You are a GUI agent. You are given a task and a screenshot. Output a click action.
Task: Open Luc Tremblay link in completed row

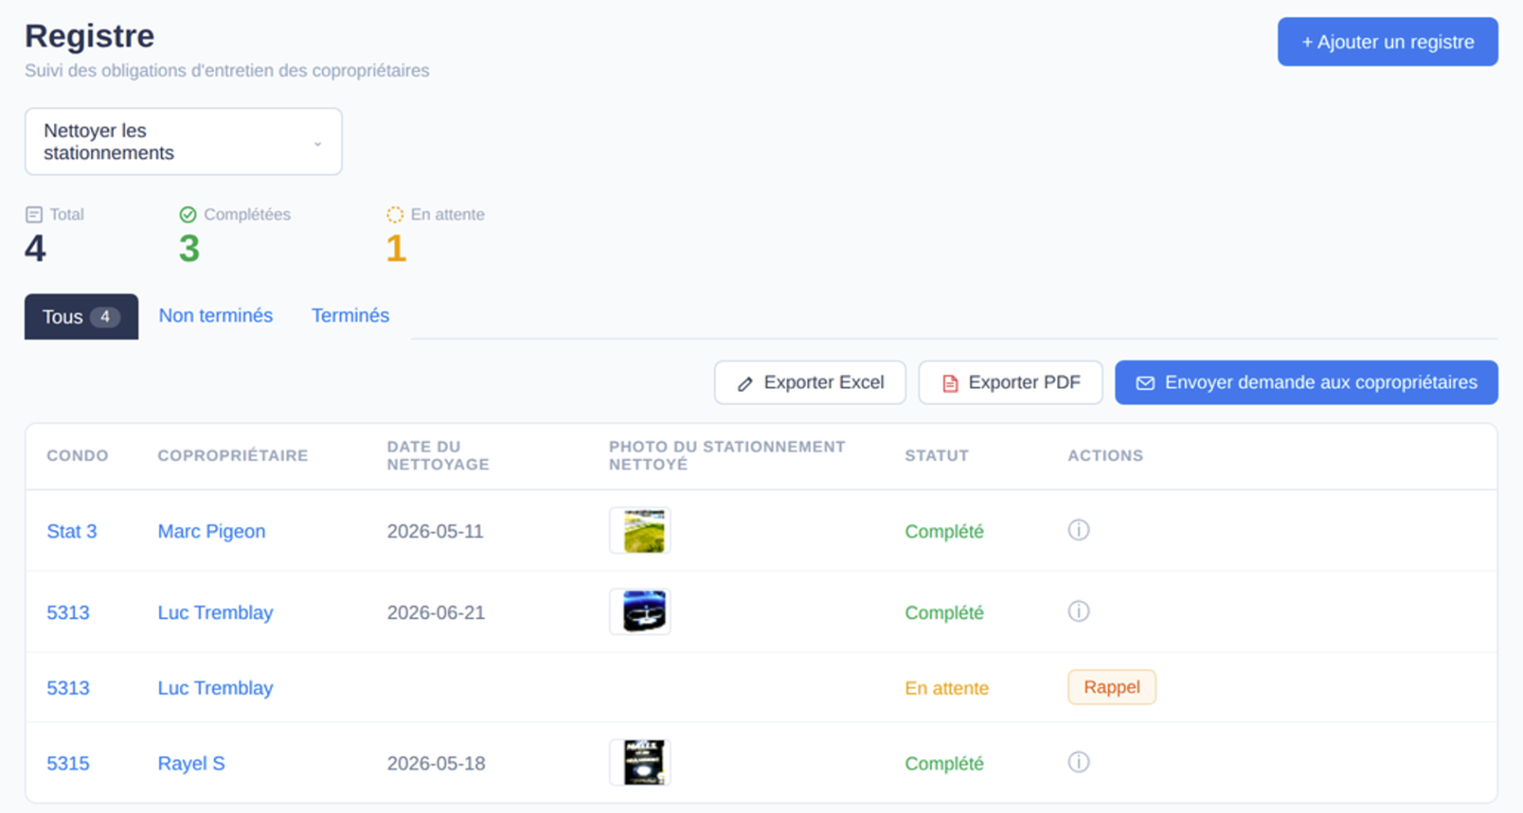[x=215, y=613]
